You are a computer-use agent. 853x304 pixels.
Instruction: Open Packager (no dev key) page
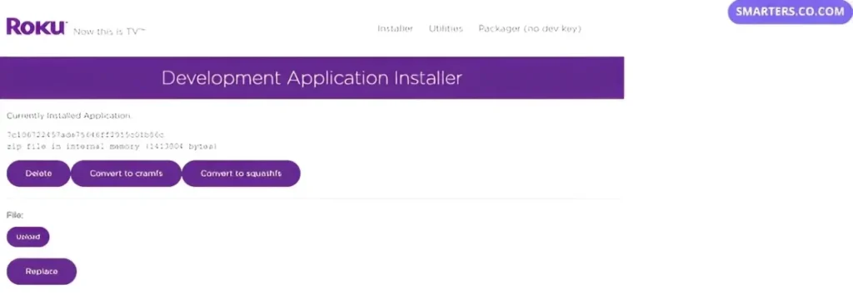529,29
